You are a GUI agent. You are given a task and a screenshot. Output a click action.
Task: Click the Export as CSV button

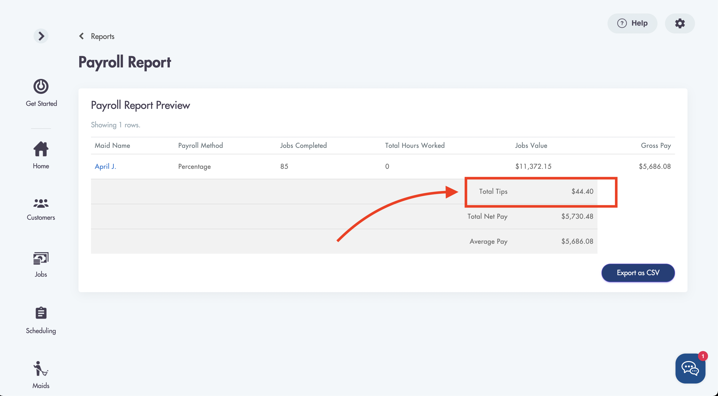tap(638, 273)
